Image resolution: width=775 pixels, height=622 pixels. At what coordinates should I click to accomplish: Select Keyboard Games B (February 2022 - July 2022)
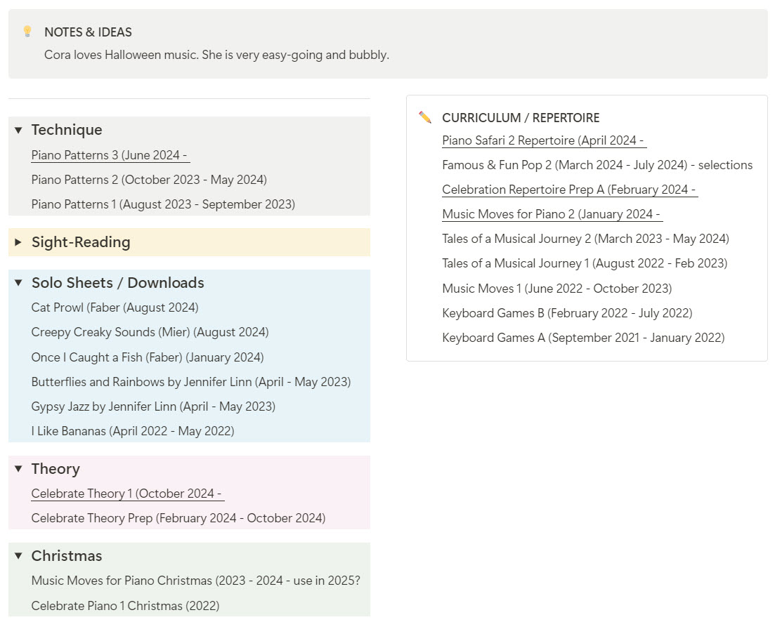(x=567, y=314)
